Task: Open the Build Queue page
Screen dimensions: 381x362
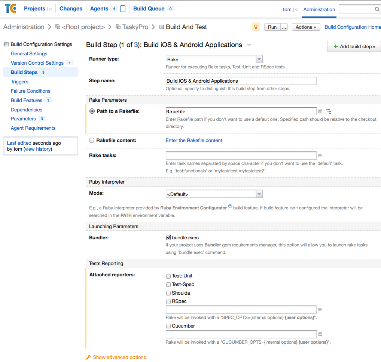Action: coord(149,8)
